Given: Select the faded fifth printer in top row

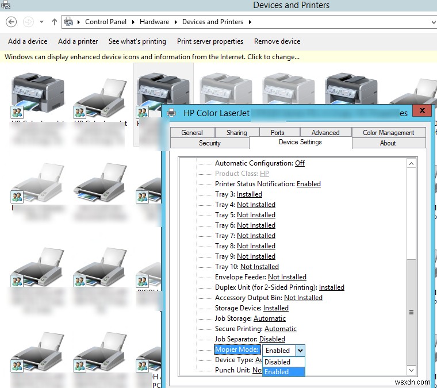Looking at the screenshot, I should (289, 89).
